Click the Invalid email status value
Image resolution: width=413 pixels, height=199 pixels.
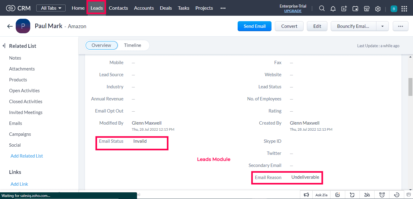140,141
